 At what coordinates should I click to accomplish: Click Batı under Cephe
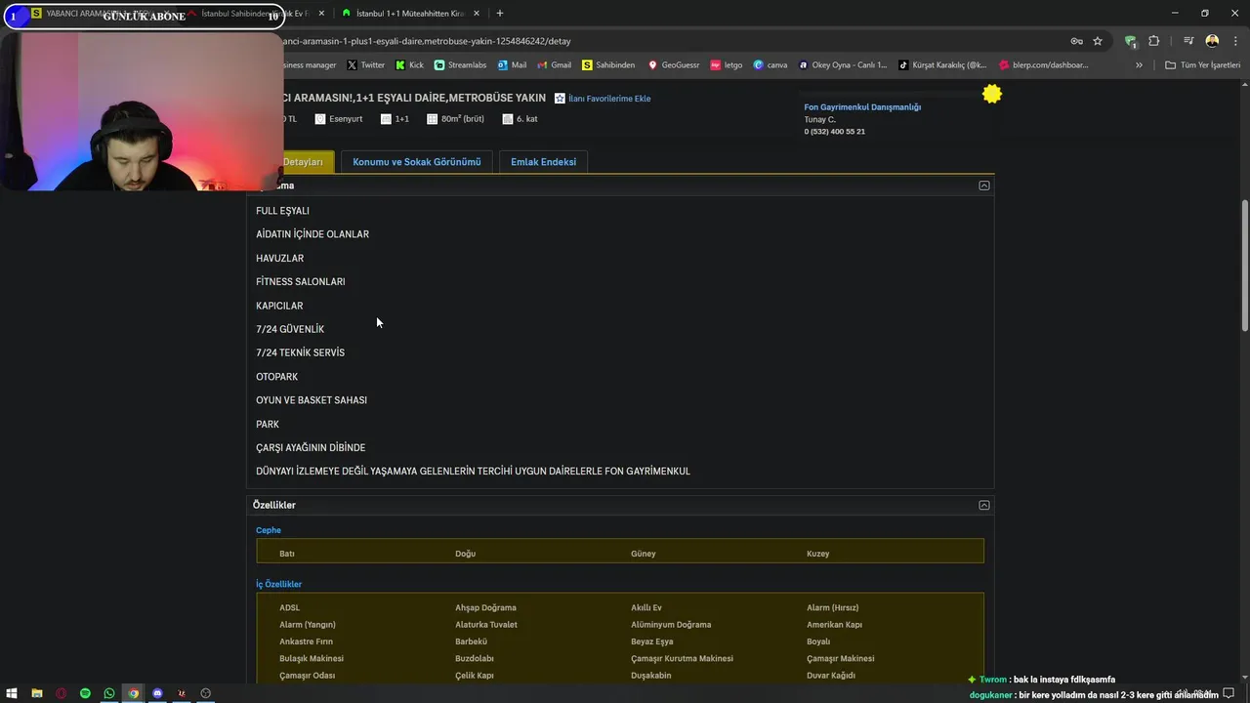point(287,554)
